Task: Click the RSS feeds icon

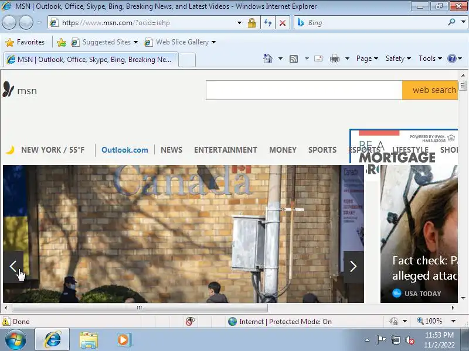Action: click(294, 59)
